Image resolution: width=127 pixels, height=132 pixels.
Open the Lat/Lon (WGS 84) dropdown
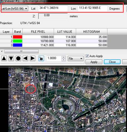[x=14, y=9]
